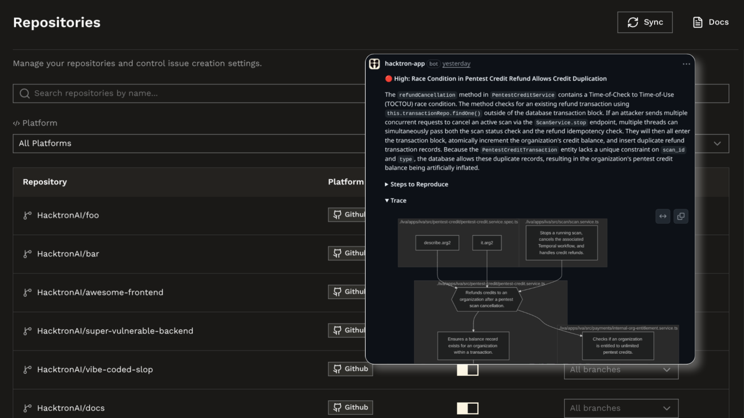Click the yesterday timestamp link
This screenshot has height=418, width=744.
point(456,64)
